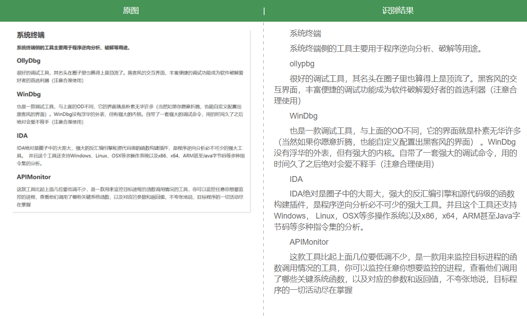527x319 pixels.
Task: Click original image line starting "IDA绝对是圈子中的大哥大"
Action: [129, 148]
